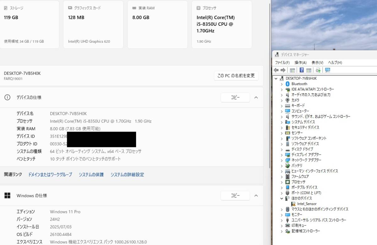Click この PC の名前を変更 button
Screen dimensions: 377x245
tap(236, 76)
